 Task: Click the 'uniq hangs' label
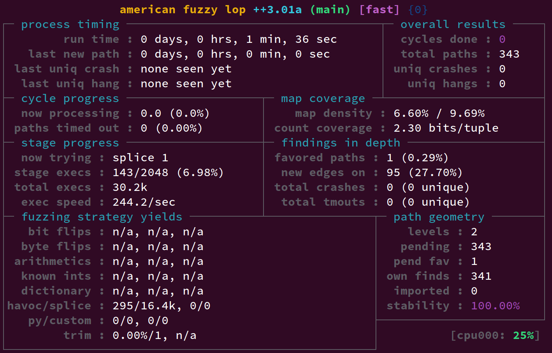point(443,84)
